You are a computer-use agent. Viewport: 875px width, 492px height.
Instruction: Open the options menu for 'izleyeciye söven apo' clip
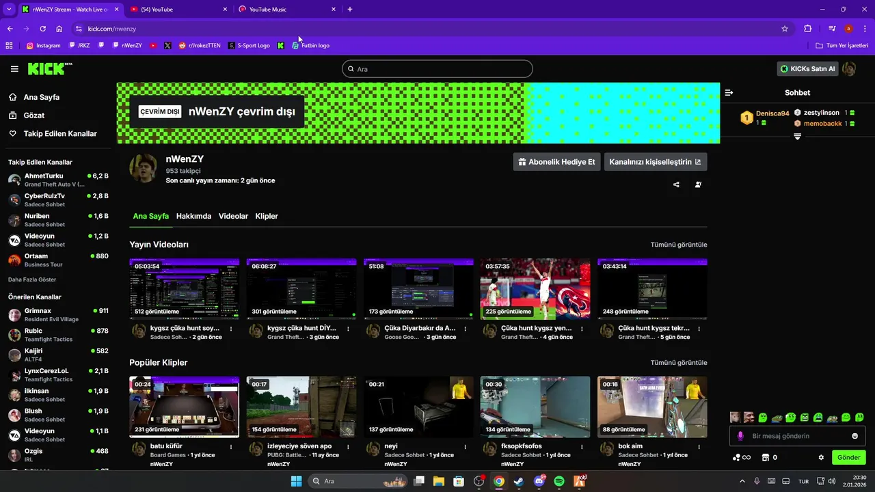point(349,447)
